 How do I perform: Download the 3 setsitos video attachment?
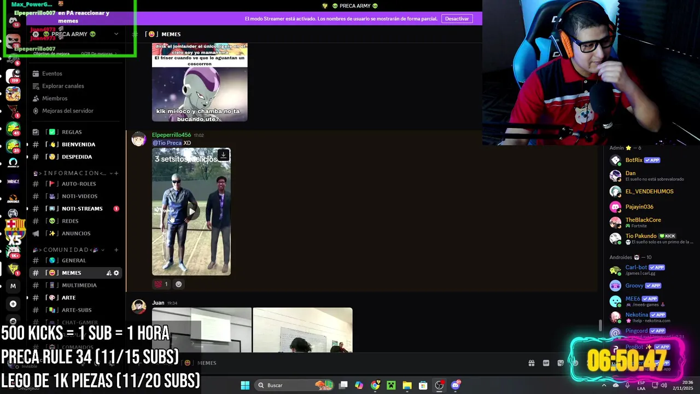coord(223,155)
